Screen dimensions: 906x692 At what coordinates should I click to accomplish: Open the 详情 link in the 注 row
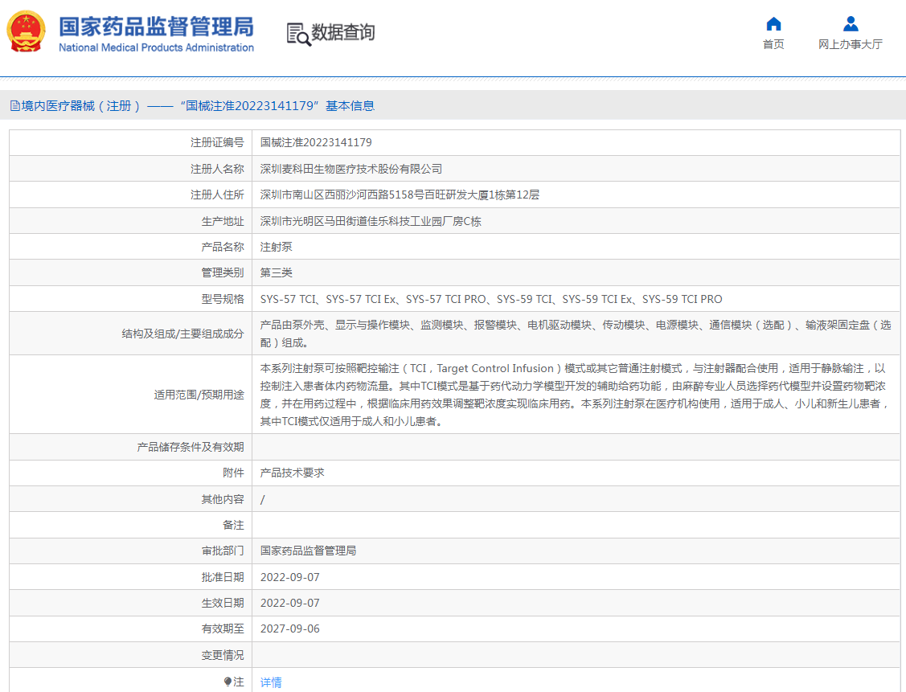269,682
